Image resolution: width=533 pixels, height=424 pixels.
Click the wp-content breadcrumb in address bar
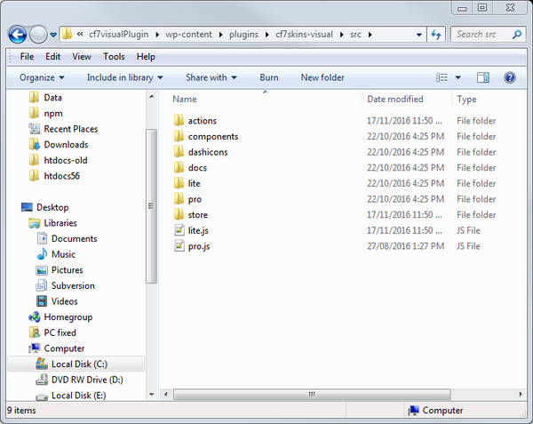click(x=190, y=35)
